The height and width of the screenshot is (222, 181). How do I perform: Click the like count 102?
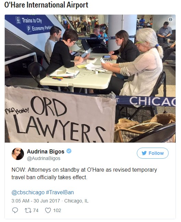click(57, 210)
